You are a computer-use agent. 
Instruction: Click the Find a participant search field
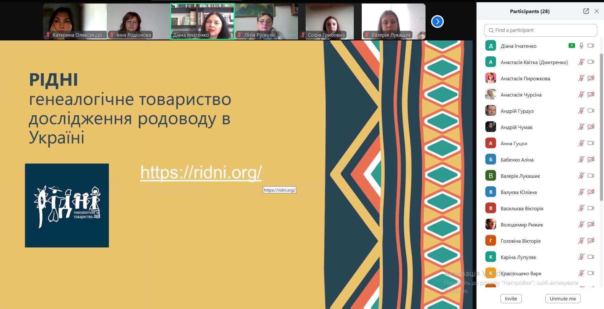pos(541,30)
